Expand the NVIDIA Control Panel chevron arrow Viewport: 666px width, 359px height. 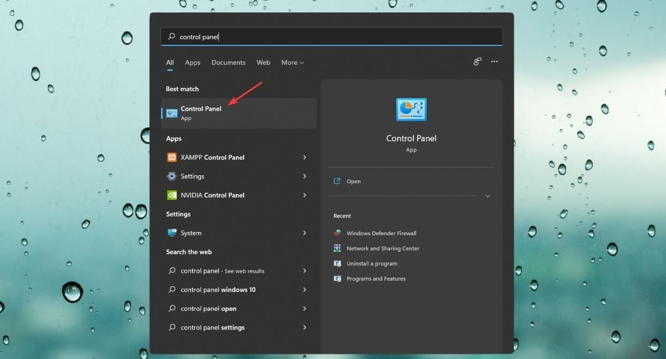[x=304, y=195]
